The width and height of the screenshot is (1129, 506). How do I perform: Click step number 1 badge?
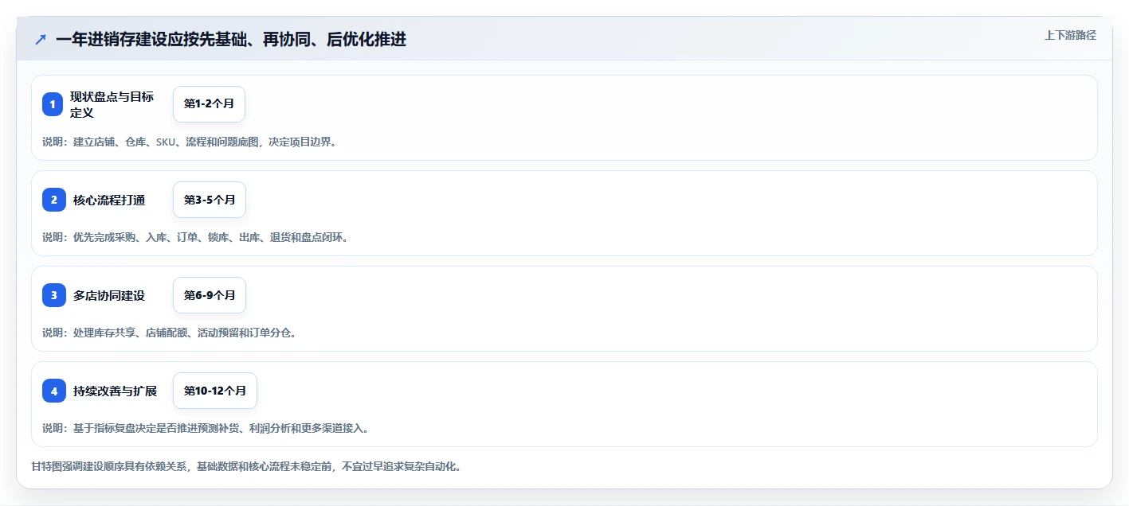coord(53,104)
